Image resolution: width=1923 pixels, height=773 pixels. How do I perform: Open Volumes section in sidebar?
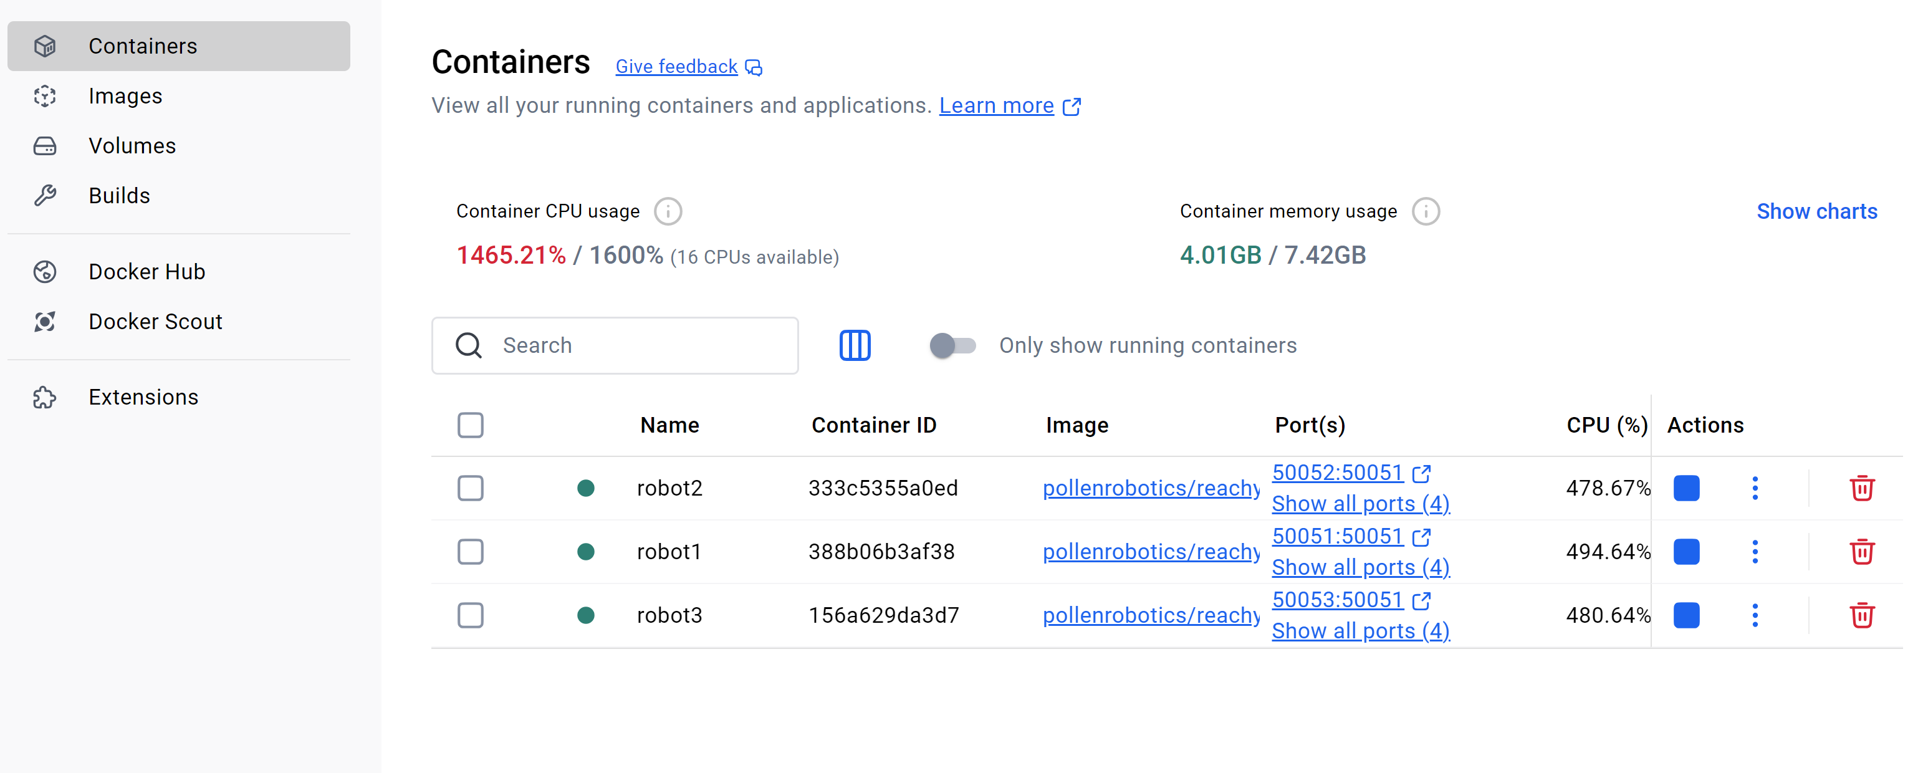point(132,146)
